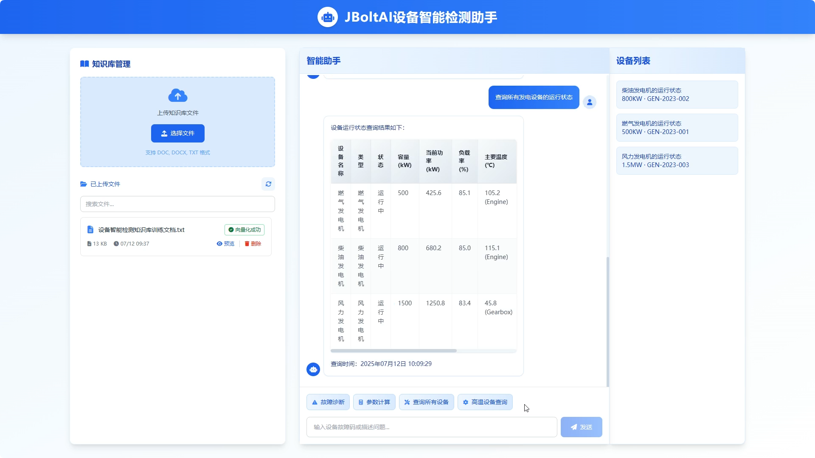The width and height of the screenshot is (815, 458).
Task: Click the robot logo in the header
Action: click(327, 17)
